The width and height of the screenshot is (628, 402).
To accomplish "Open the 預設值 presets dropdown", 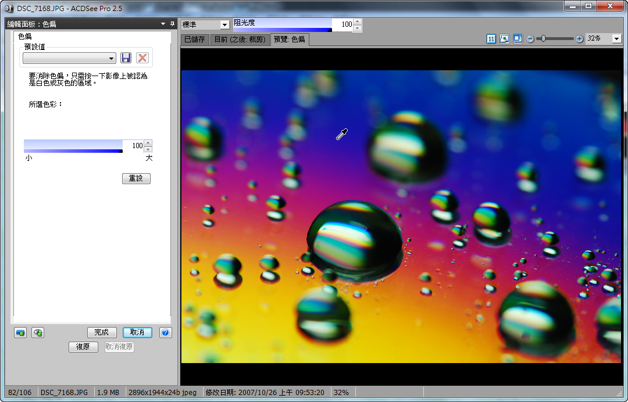I will tap(69, 59).
